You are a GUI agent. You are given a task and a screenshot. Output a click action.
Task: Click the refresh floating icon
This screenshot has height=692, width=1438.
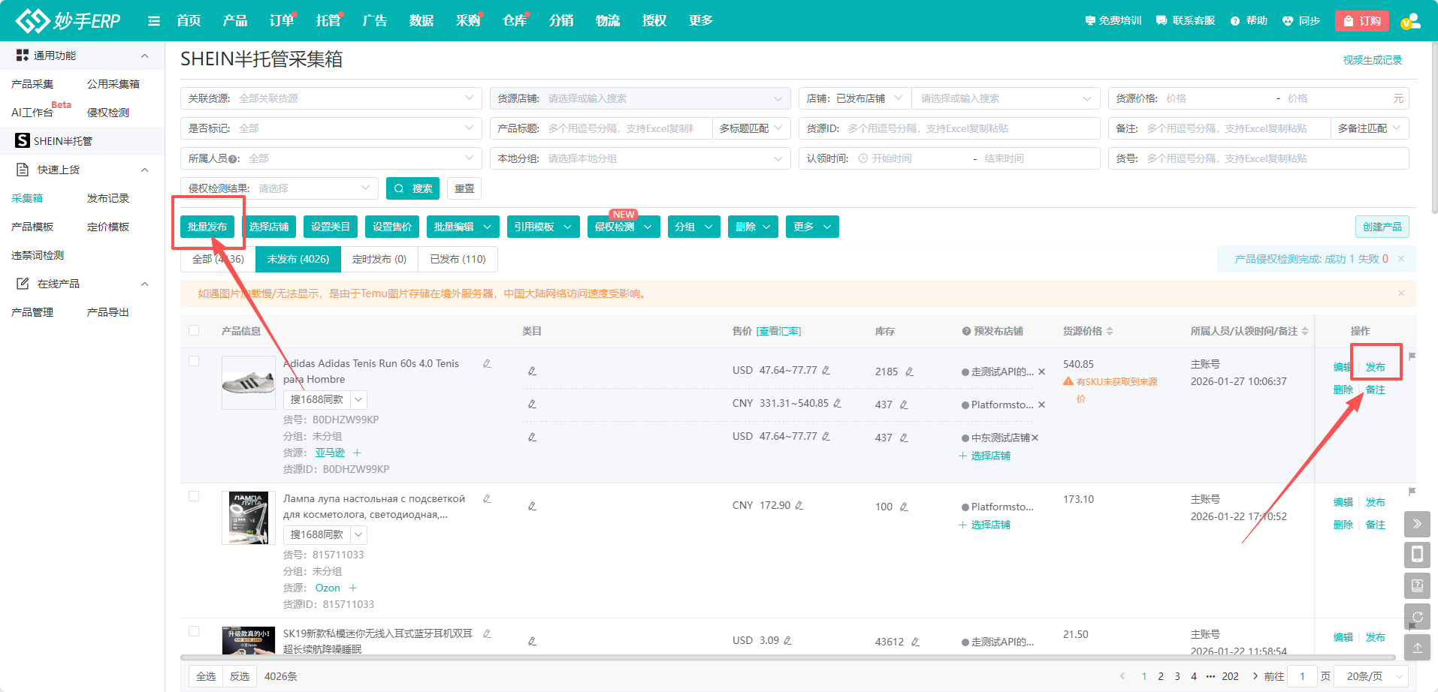pos(1416,616)
